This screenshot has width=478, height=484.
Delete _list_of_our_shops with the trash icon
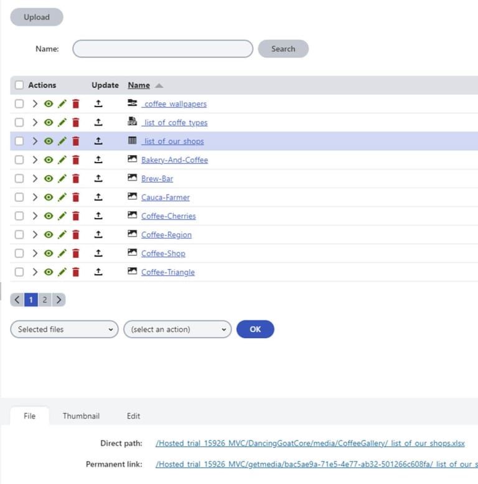click(75, 141)
